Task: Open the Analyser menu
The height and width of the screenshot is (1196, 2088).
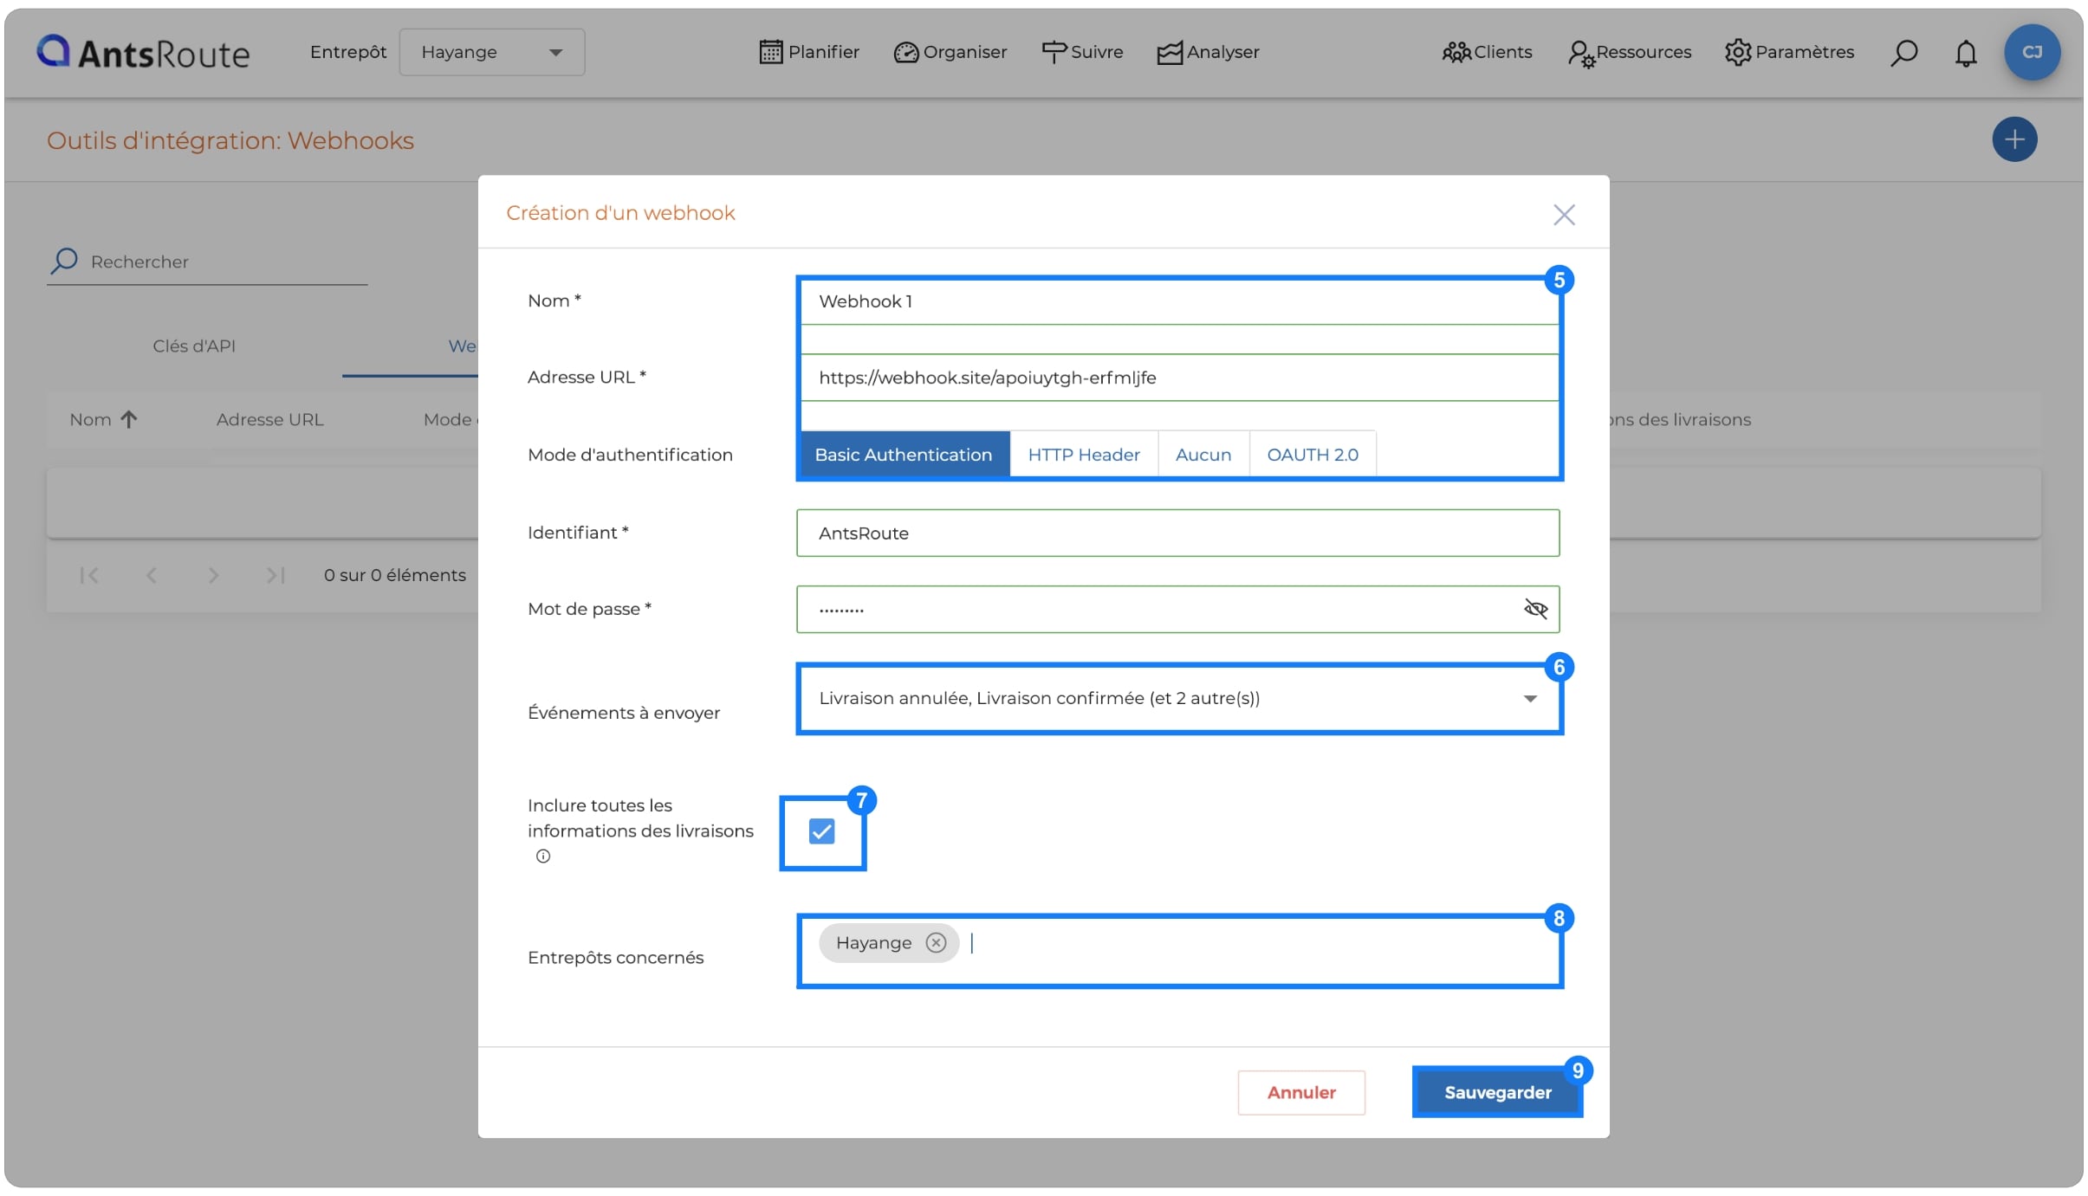Action: point(1209,52)
